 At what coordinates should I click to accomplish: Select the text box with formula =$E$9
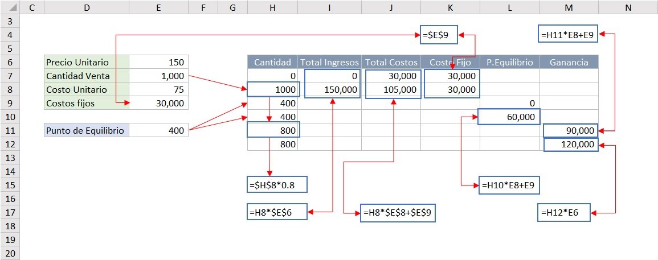coord(439,35)
